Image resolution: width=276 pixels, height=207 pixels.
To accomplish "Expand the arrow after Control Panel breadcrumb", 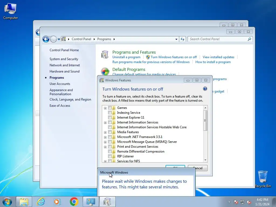I will coord(94,39).
